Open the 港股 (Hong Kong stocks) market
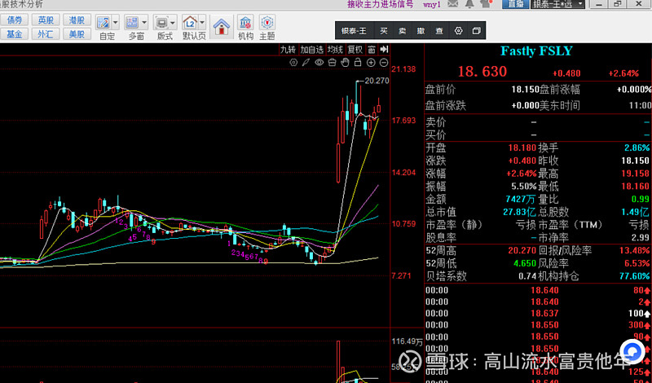This screenshot has height=383, width=652. click(77, 20)
